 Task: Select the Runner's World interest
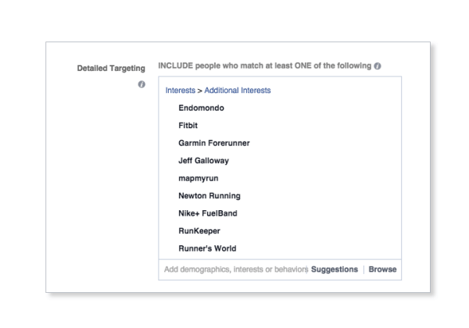pyautogui.click(x=207, y=248)
